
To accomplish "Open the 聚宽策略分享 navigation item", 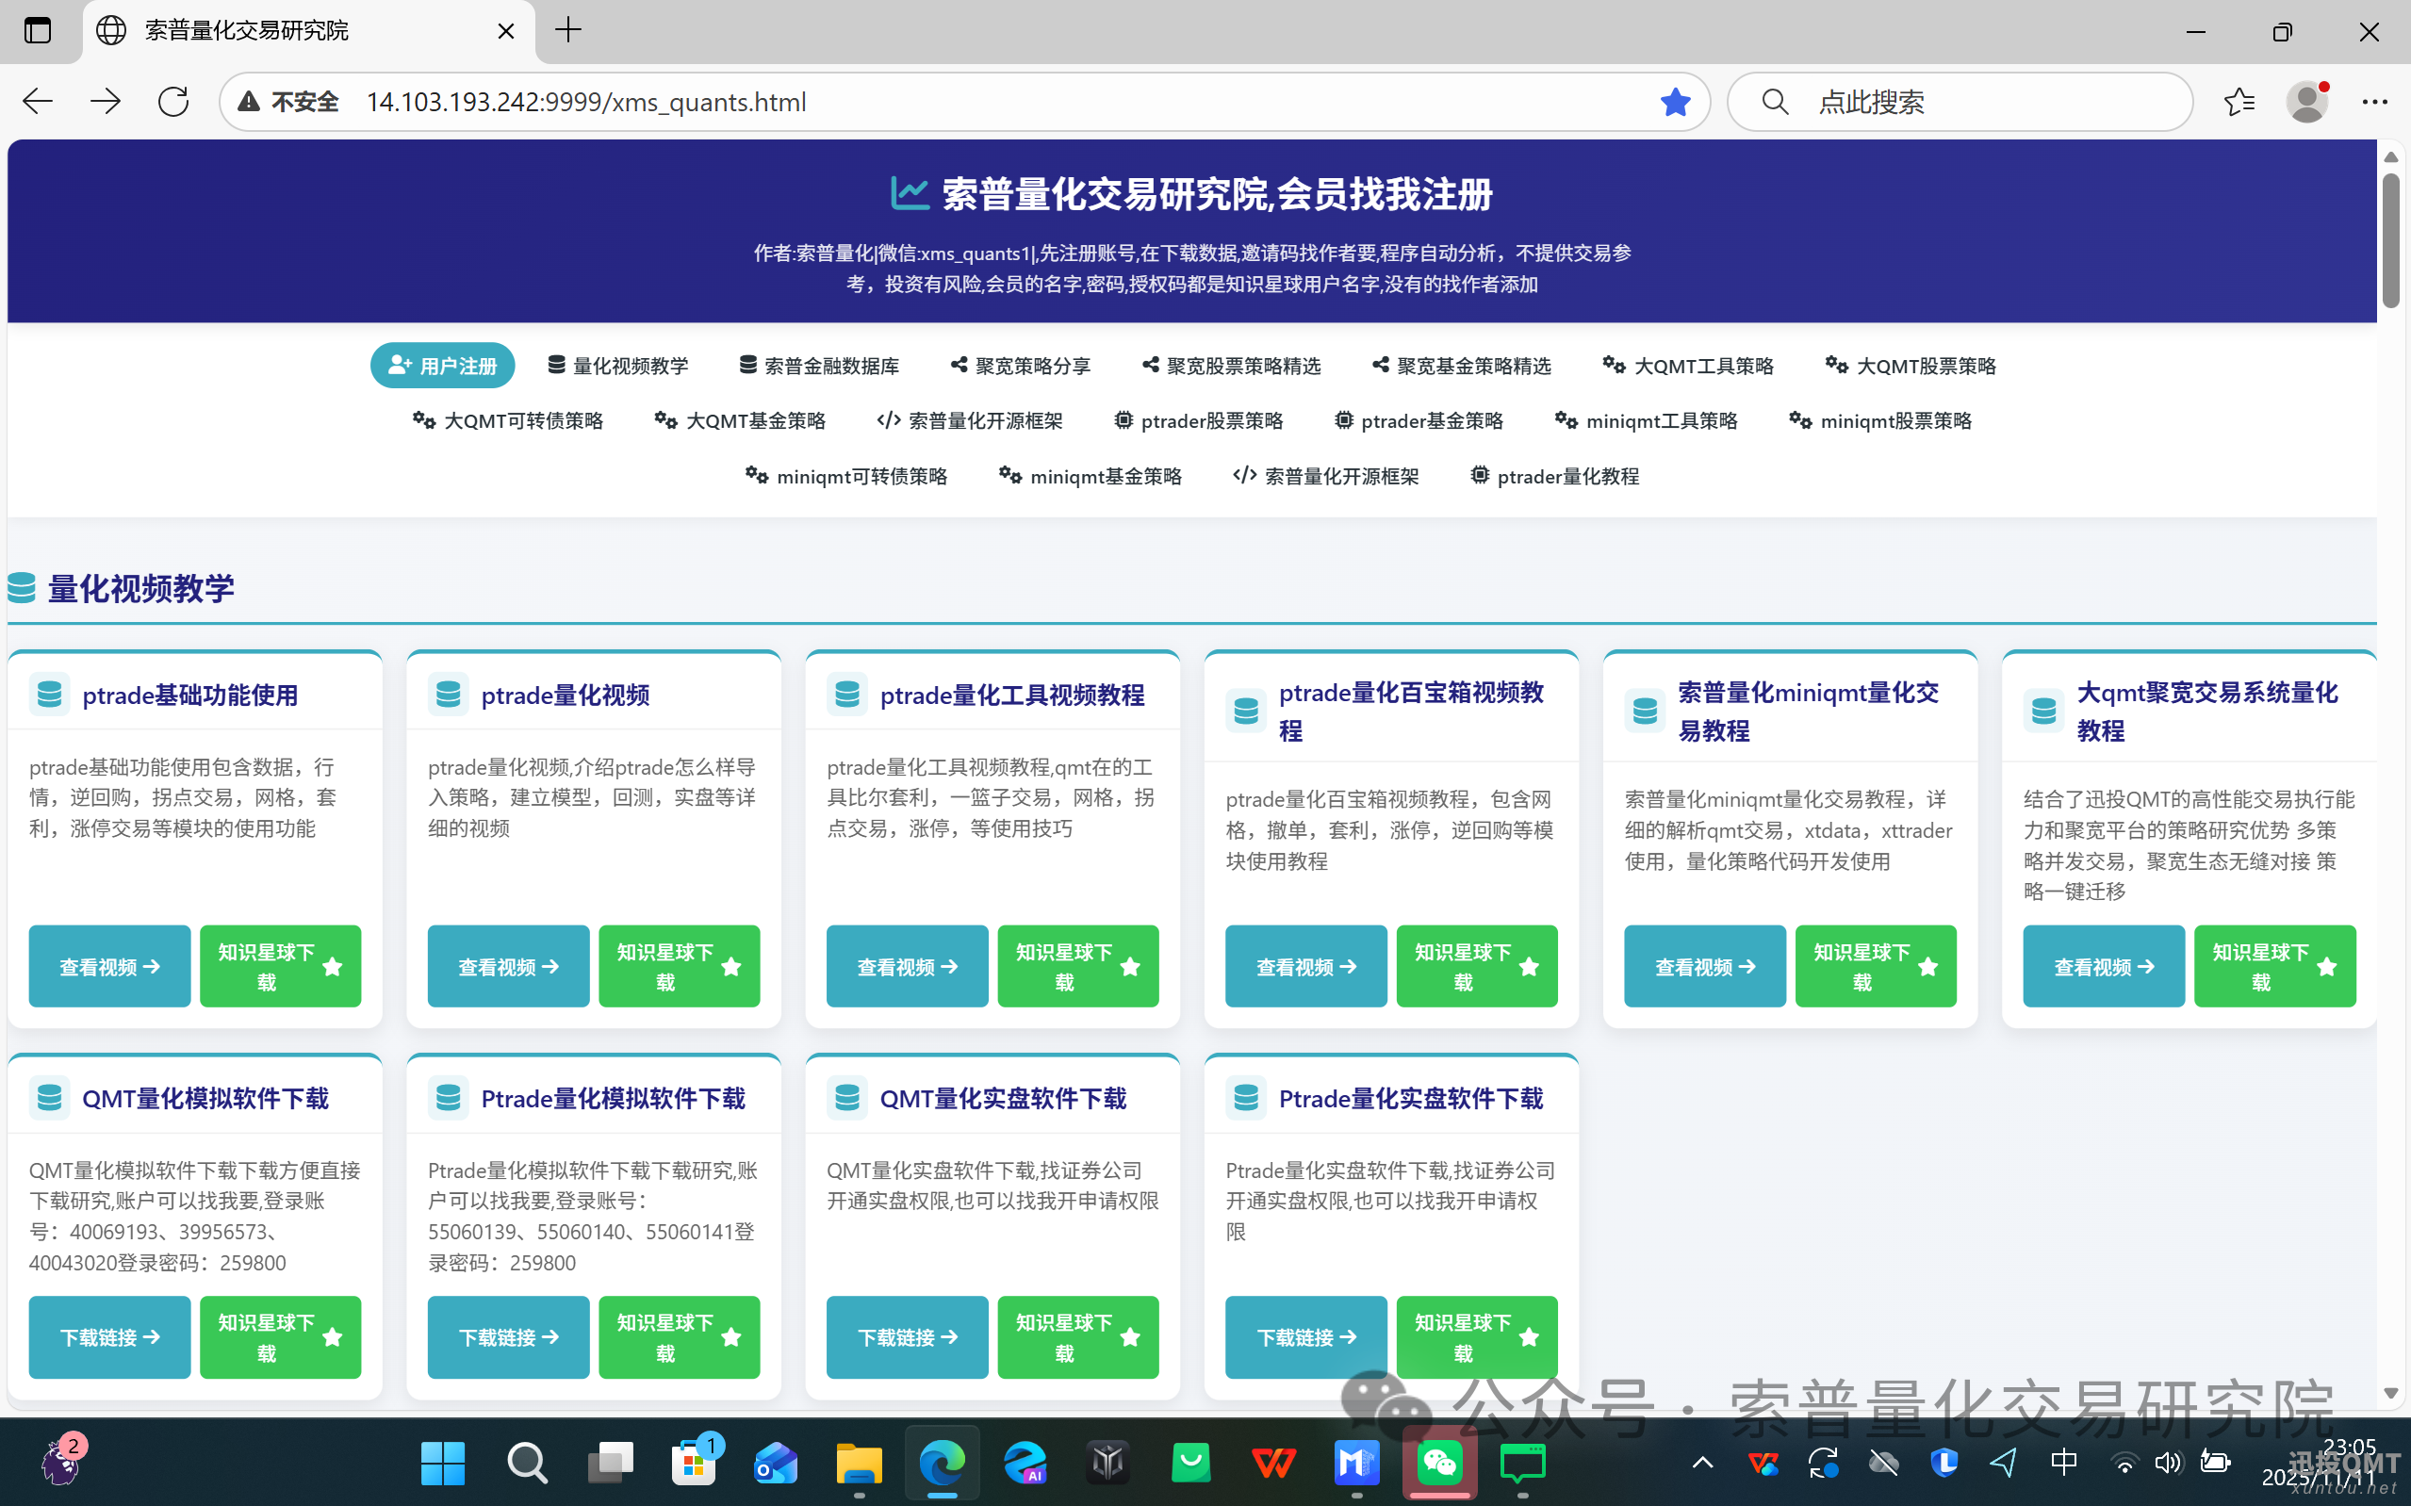I will coord(1021,366).
